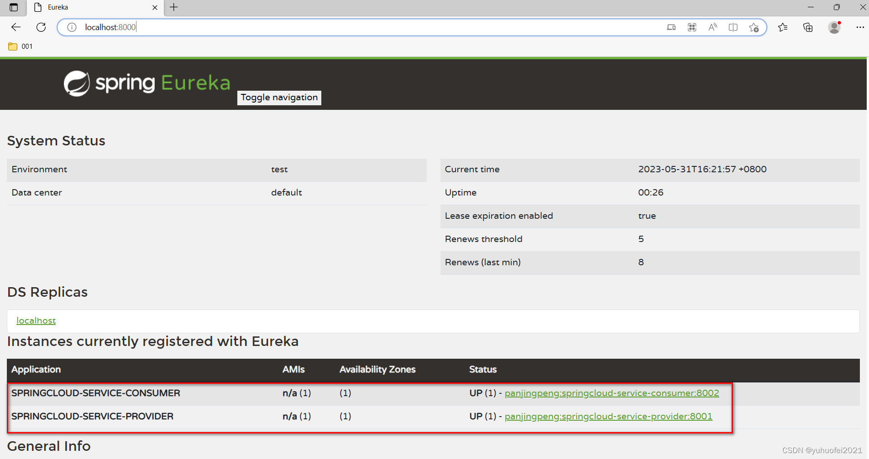This screenshot has height=459, width=869.
Task: Open the springcloud-service-consumer:8002 instance link
Action: [612, 393]
